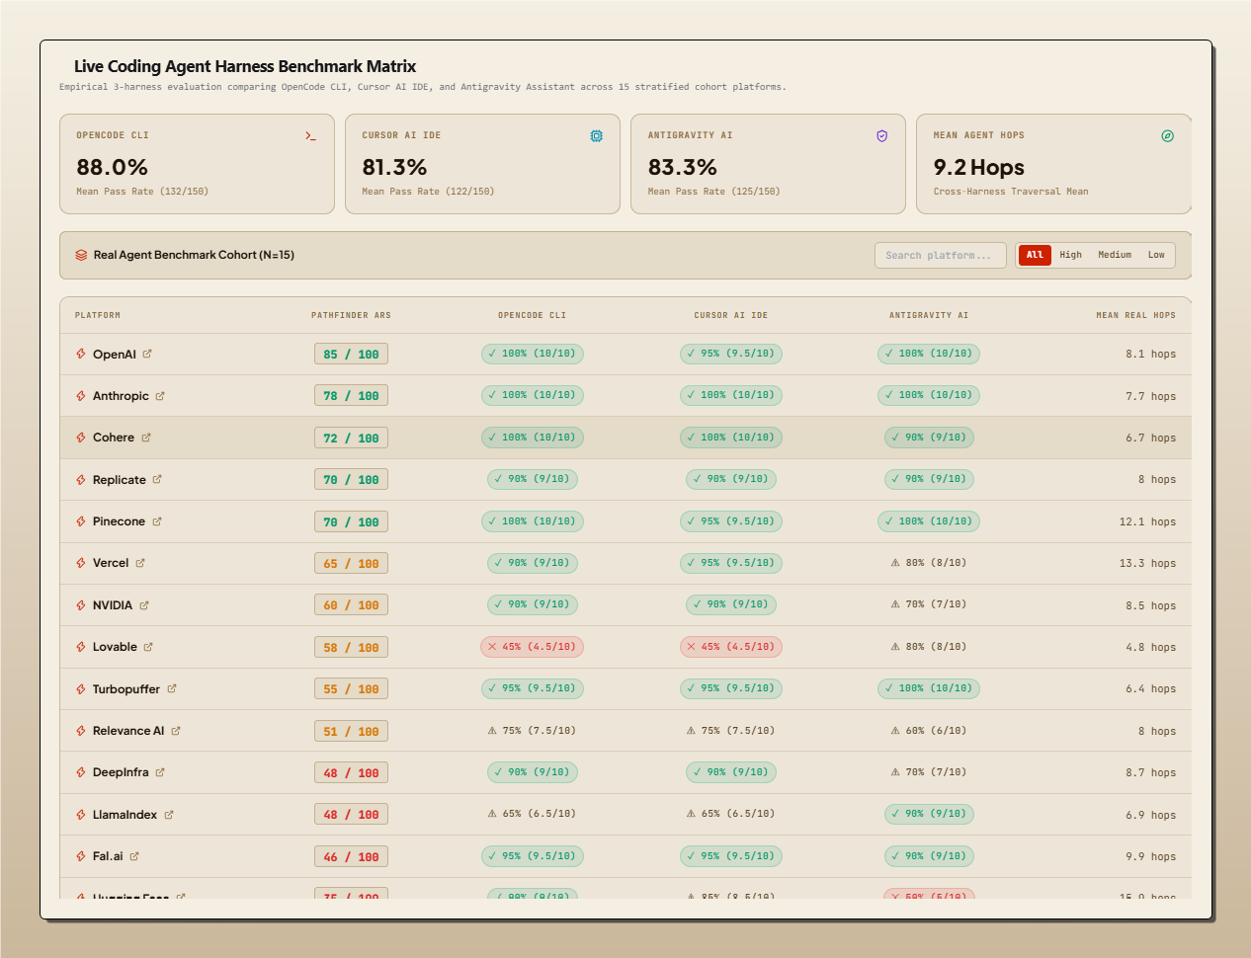Screen dimensions: 1251x958
Task: Open Fal.ai external link icon
Action: point(134,856)
